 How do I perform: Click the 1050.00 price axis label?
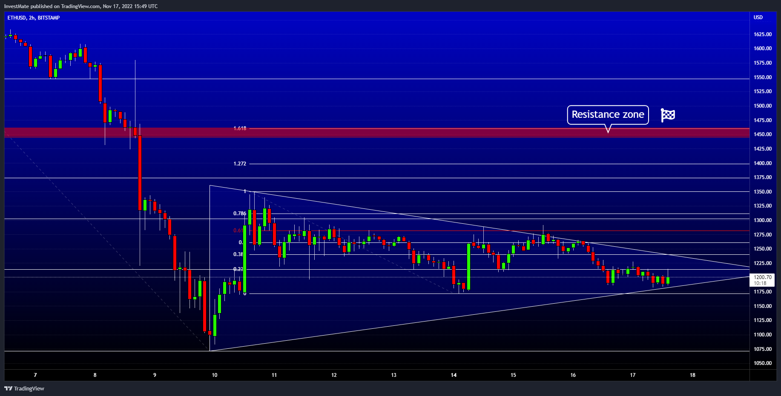pyautogui.click(x=762, y=363)
